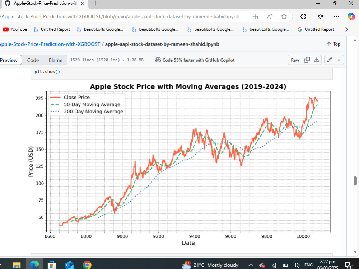The image size is (359, 269).
Task: Switch to the Blame tab
Action: click(x=55, y=60)
